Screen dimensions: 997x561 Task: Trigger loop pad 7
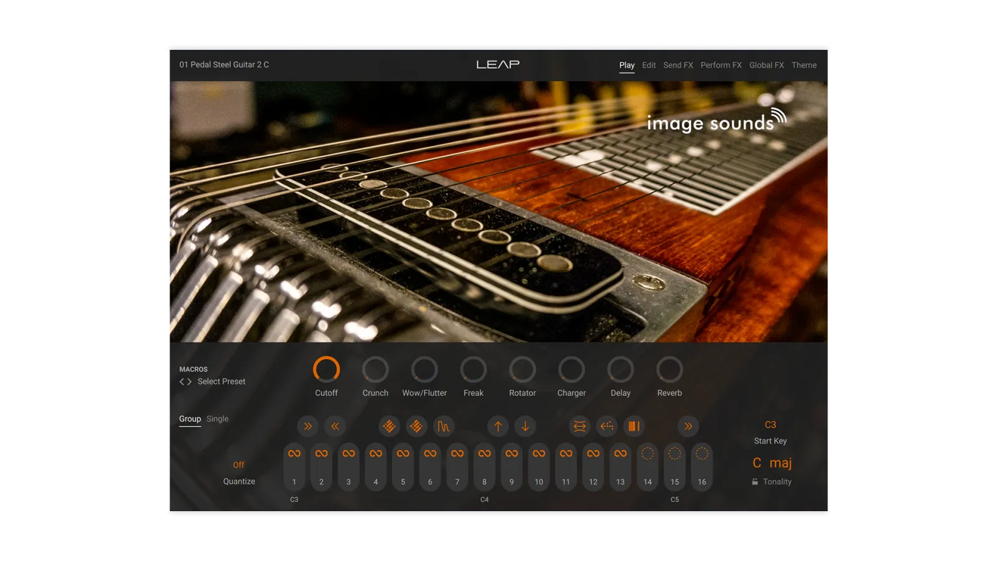pos(457,467)
